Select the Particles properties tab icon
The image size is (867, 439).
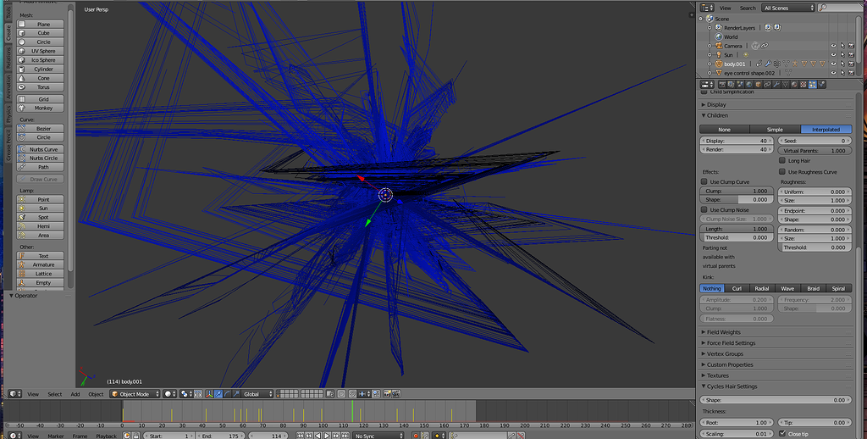click(812, 84)
